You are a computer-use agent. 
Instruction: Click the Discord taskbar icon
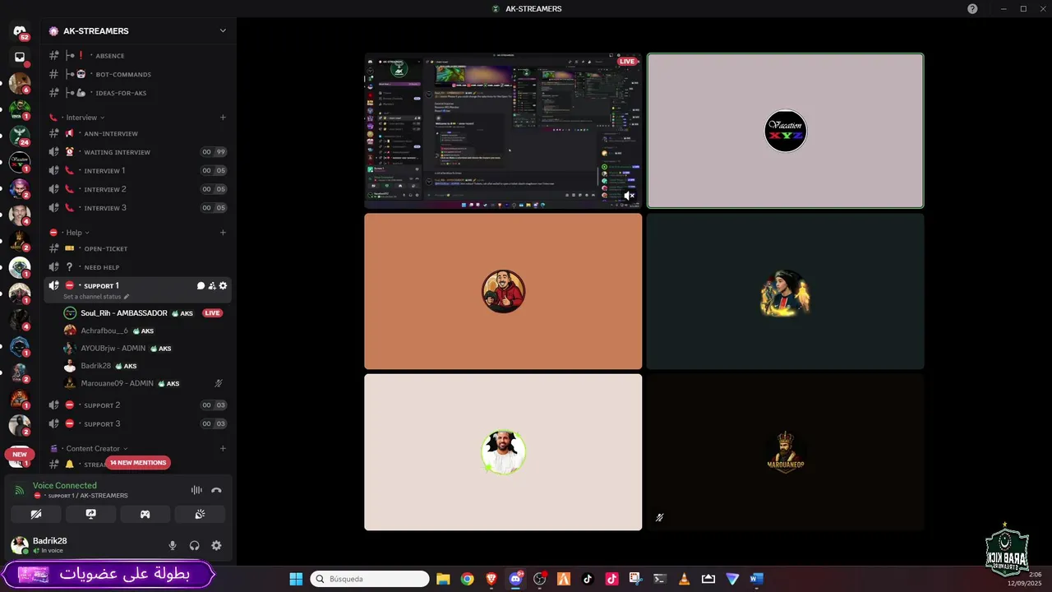tap(515, 579)
